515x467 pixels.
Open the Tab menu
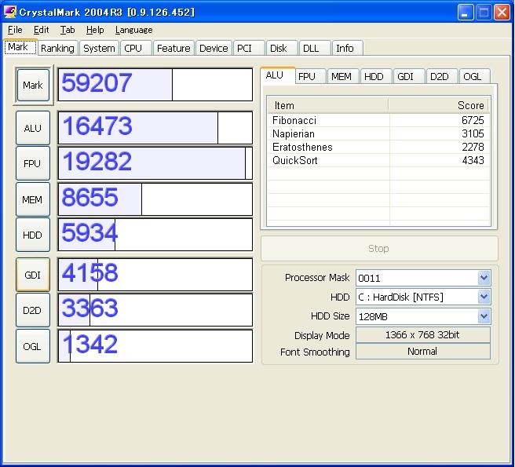point(68,30)
